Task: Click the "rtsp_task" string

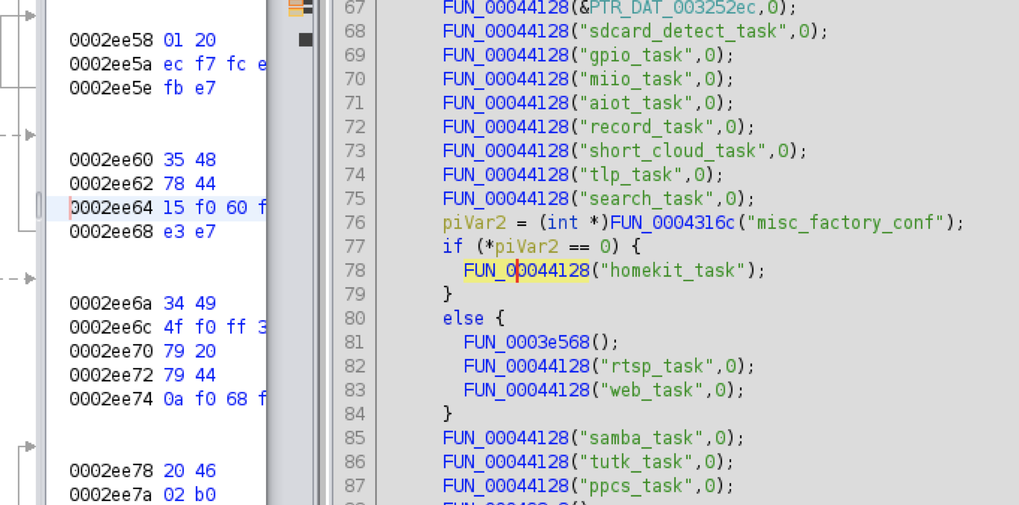Action: click(x=657, y=366)
